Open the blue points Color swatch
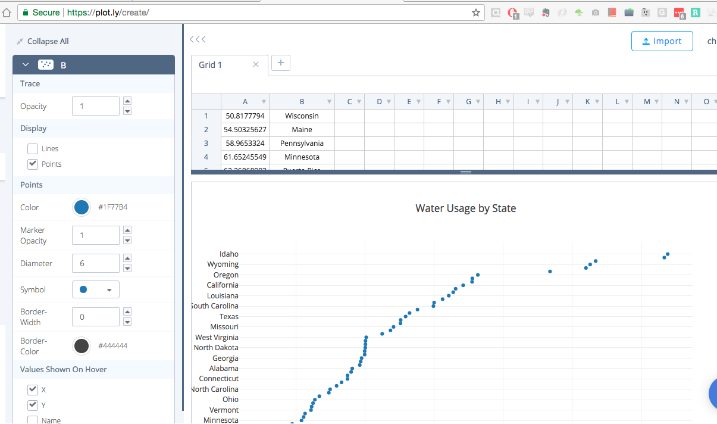This screenshot has width=717, height=424. click(x=82, y=207)
